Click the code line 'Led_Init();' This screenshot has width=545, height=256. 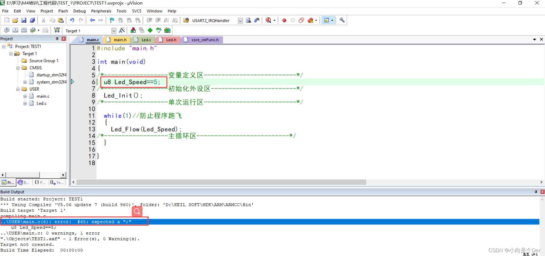pyautogui.click(x=123, y=95)
